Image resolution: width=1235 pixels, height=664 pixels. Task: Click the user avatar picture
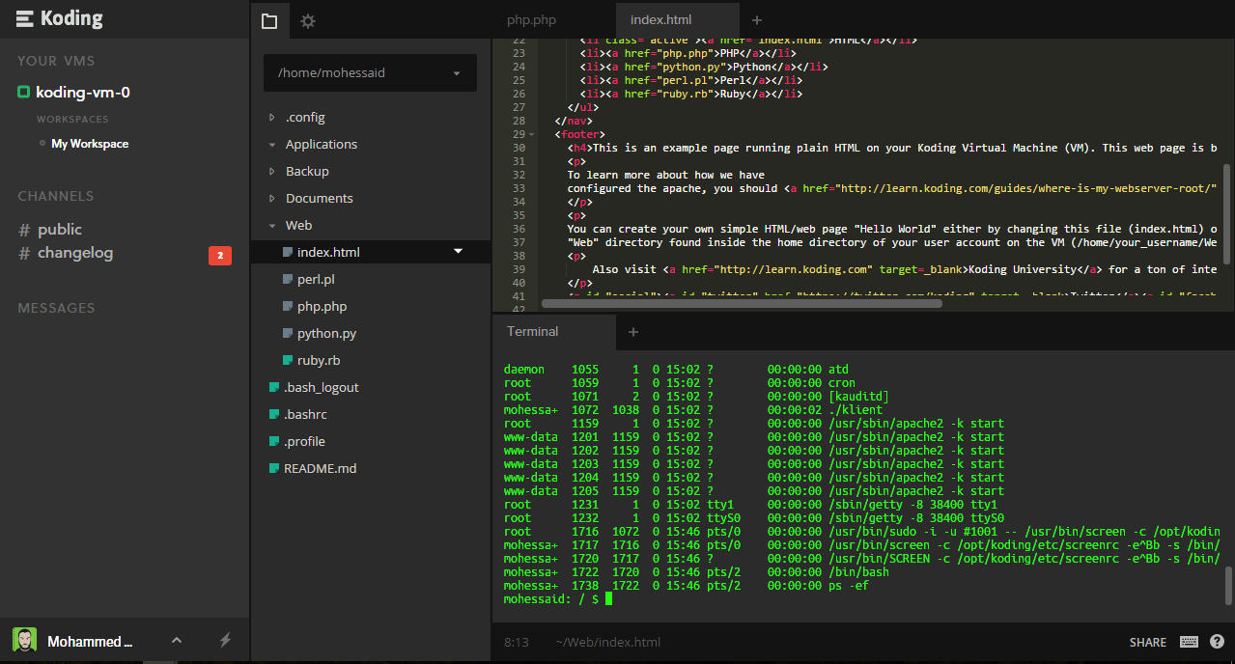click(24, 640)
